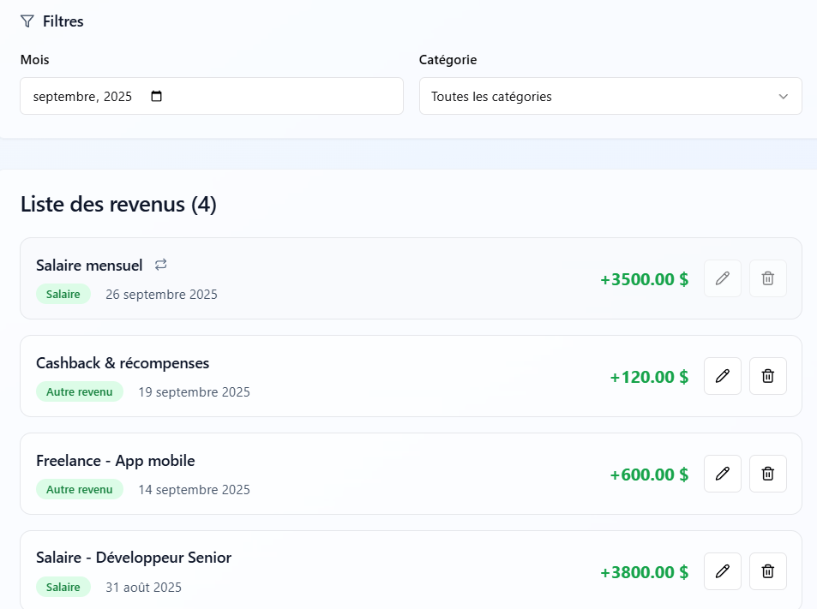Click the Filtres funnel icon
The height and width of the screenshot is (609, 817).
click(x=27, y=21)
